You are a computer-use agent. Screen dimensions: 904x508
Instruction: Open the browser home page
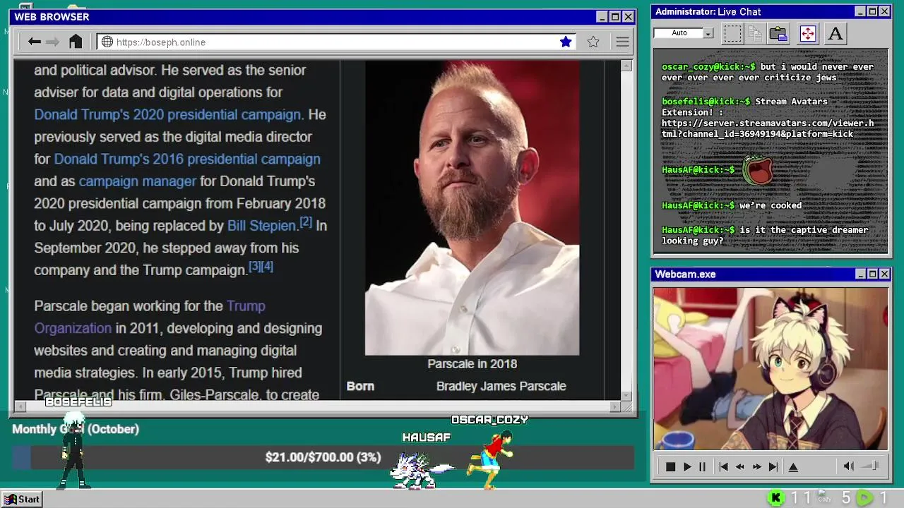coord(76,42)
